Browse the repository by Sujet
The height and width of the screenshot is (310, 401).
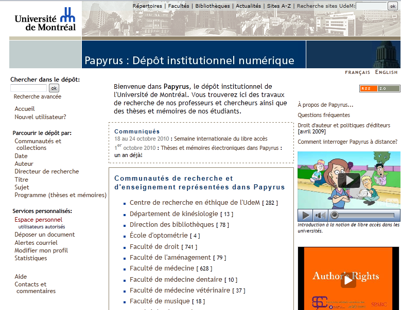pyautogui.click(x=22, y=187)
